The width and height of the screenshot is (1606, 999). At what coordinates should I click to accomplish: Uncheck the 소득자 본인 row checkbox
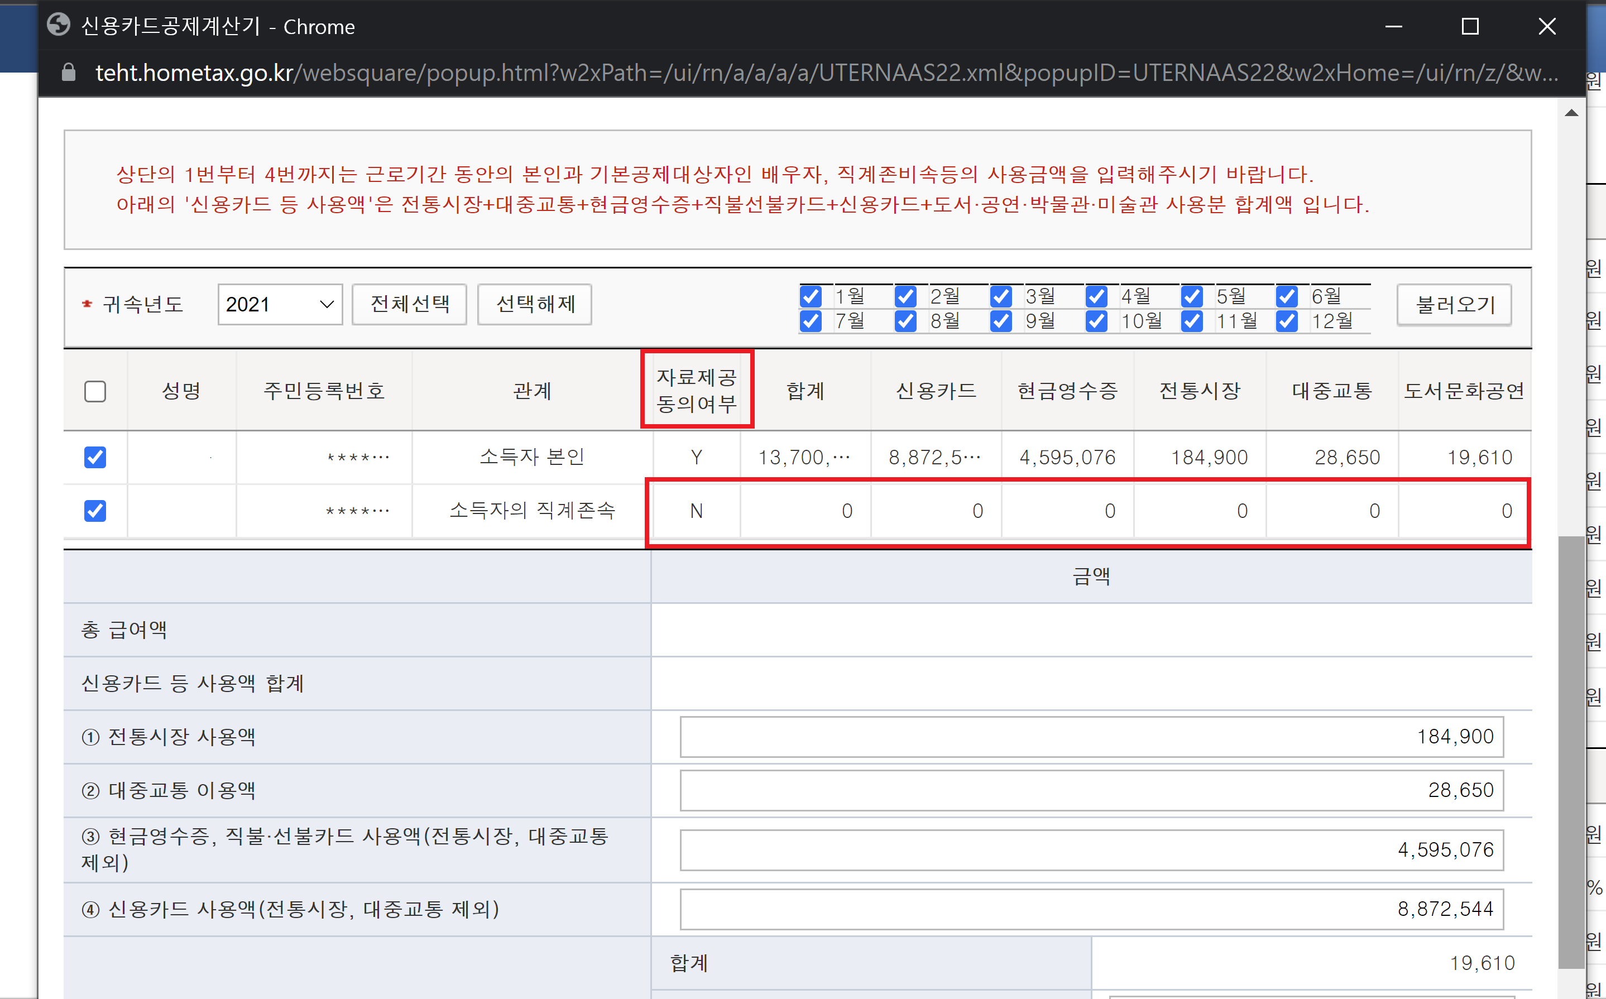click(95, 457)
